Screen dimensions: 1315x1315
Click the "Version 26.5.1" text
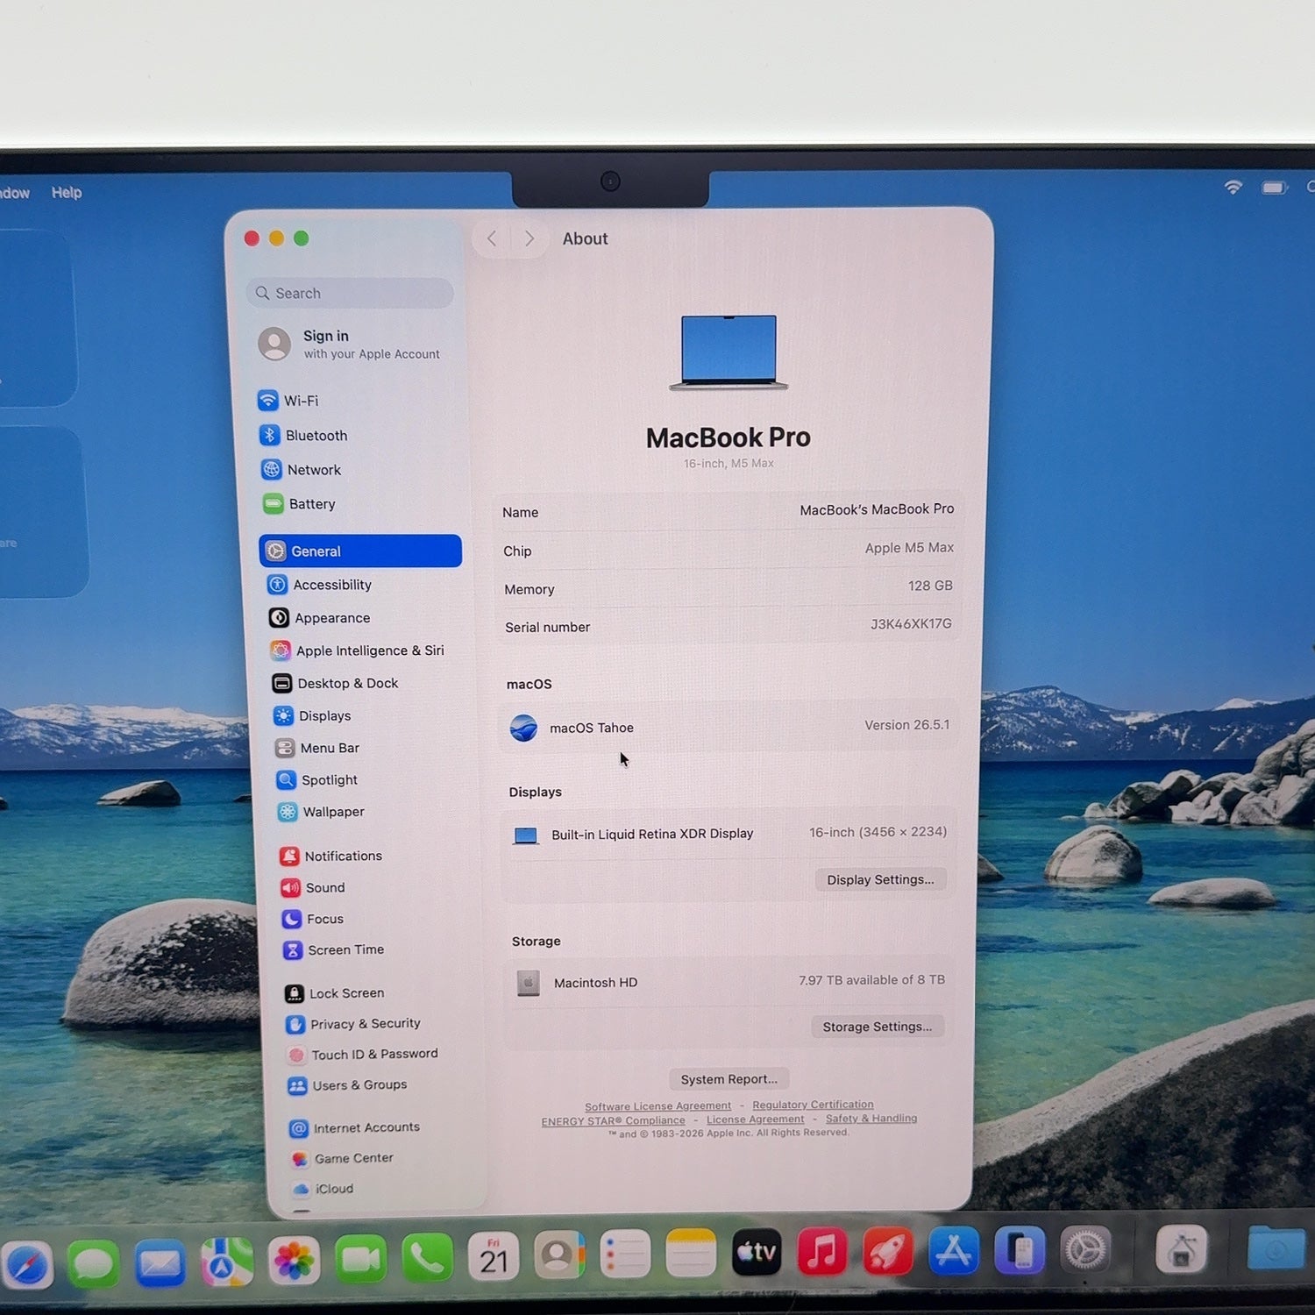[906, 725]
